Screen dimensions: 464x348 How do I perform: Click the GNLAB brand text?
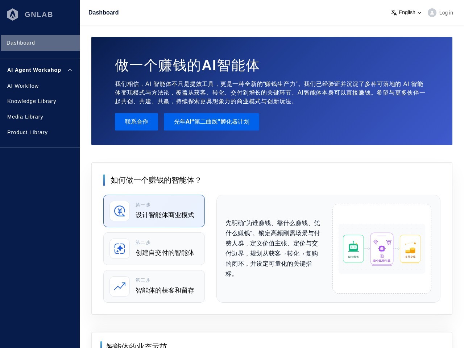tap(39, 14)
